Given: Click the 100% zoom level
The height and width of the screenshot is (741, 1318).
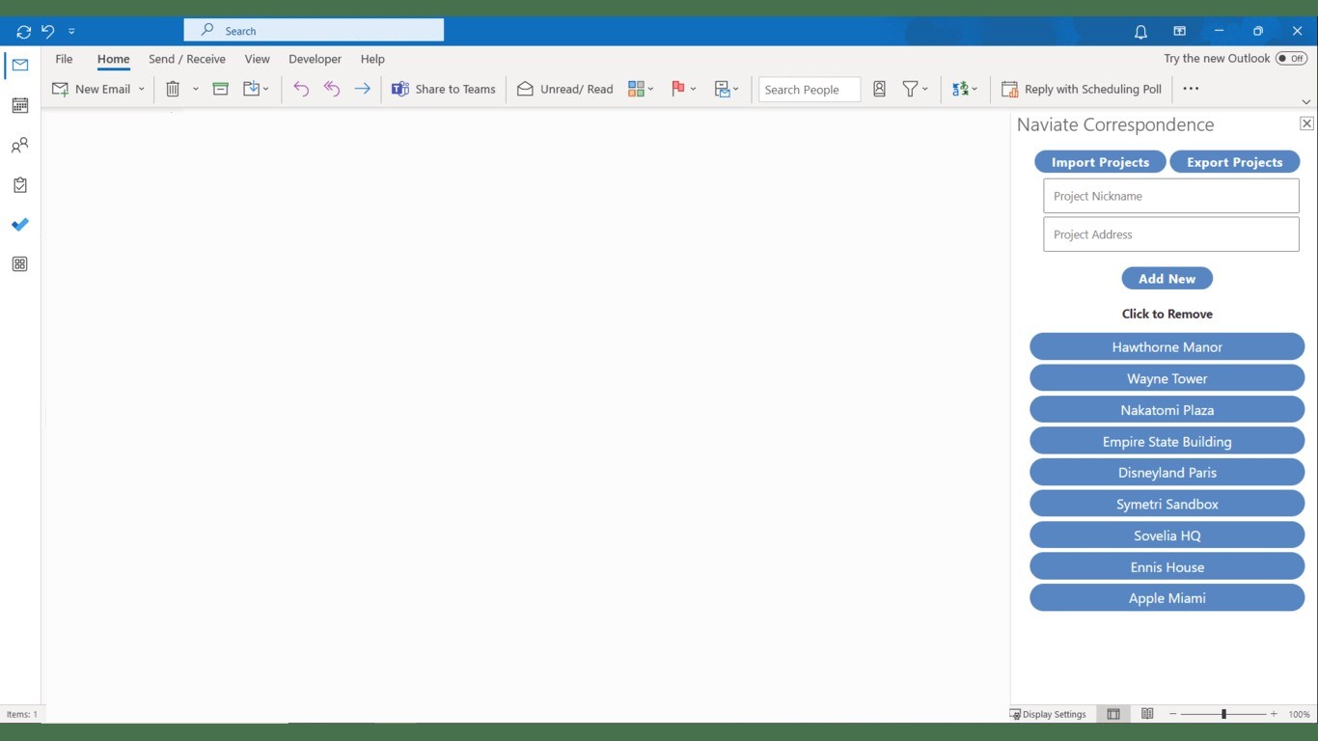Looking at the screenshot, I should [x=1299, y=715].
